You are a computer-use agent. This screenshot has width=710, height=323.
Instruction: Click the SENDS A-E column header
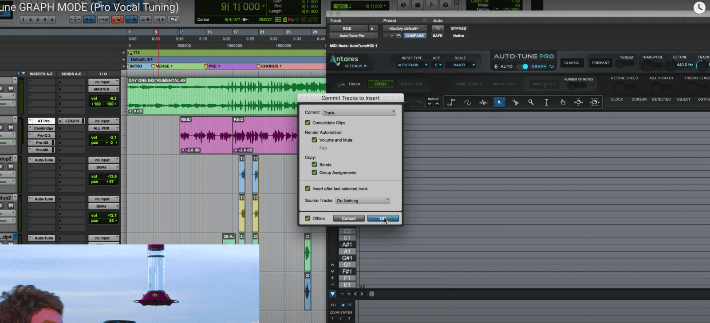coord(71,74)
